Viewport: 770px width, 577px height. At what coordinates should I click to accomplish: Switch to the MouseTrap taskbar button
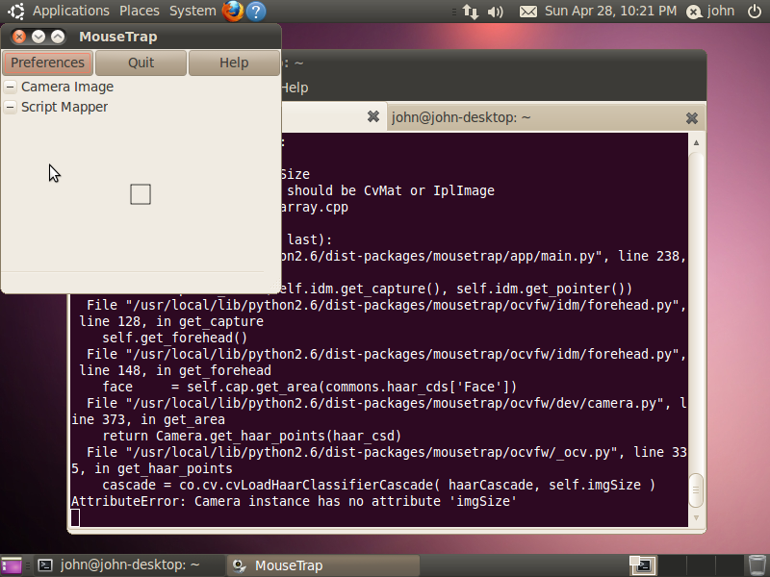pyautogui.click(x=323, y=565)
